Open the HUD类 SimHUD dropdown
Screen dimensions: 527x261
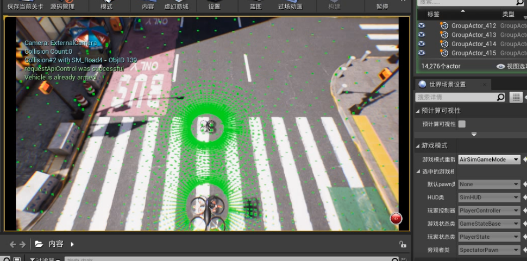click(490, 198)
